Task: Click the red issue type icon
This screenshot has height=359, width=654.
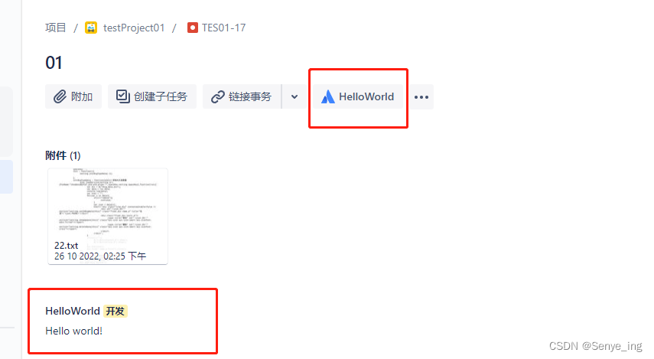Action: 192,28
